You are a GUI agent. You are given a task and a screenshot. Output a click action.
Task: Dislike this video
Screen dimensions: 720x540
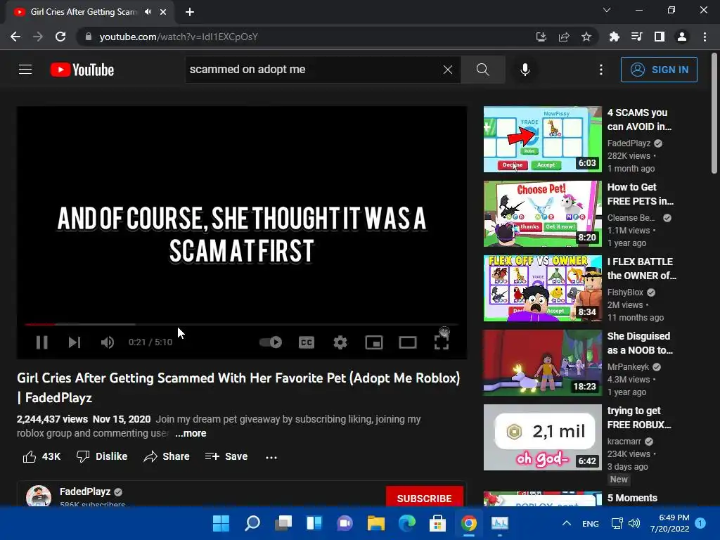pyautogui.click(x=102, y=456)
